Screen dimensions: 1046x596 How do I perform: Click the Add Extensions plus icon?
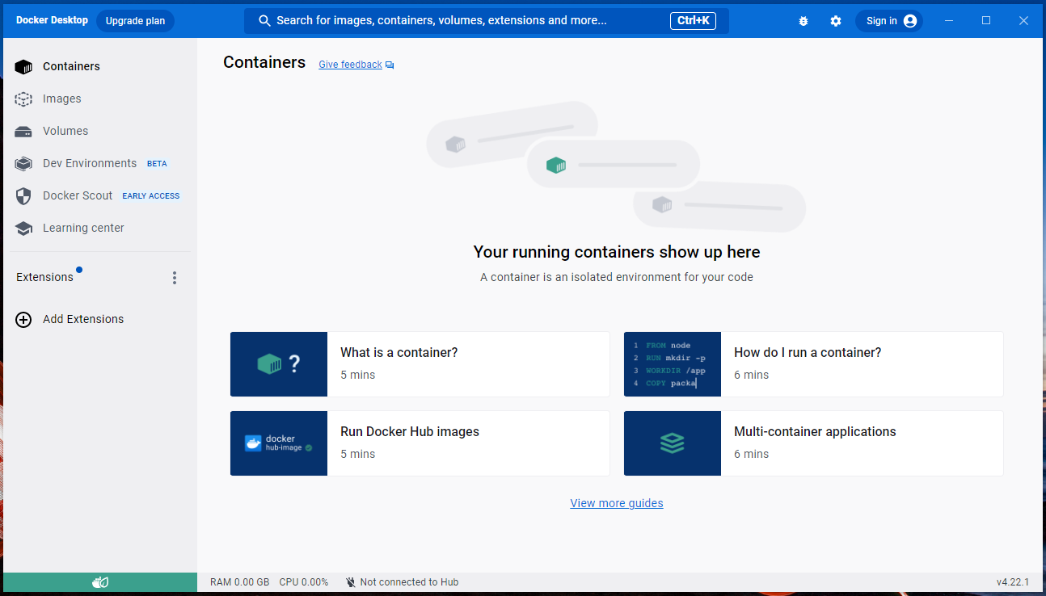23,319
